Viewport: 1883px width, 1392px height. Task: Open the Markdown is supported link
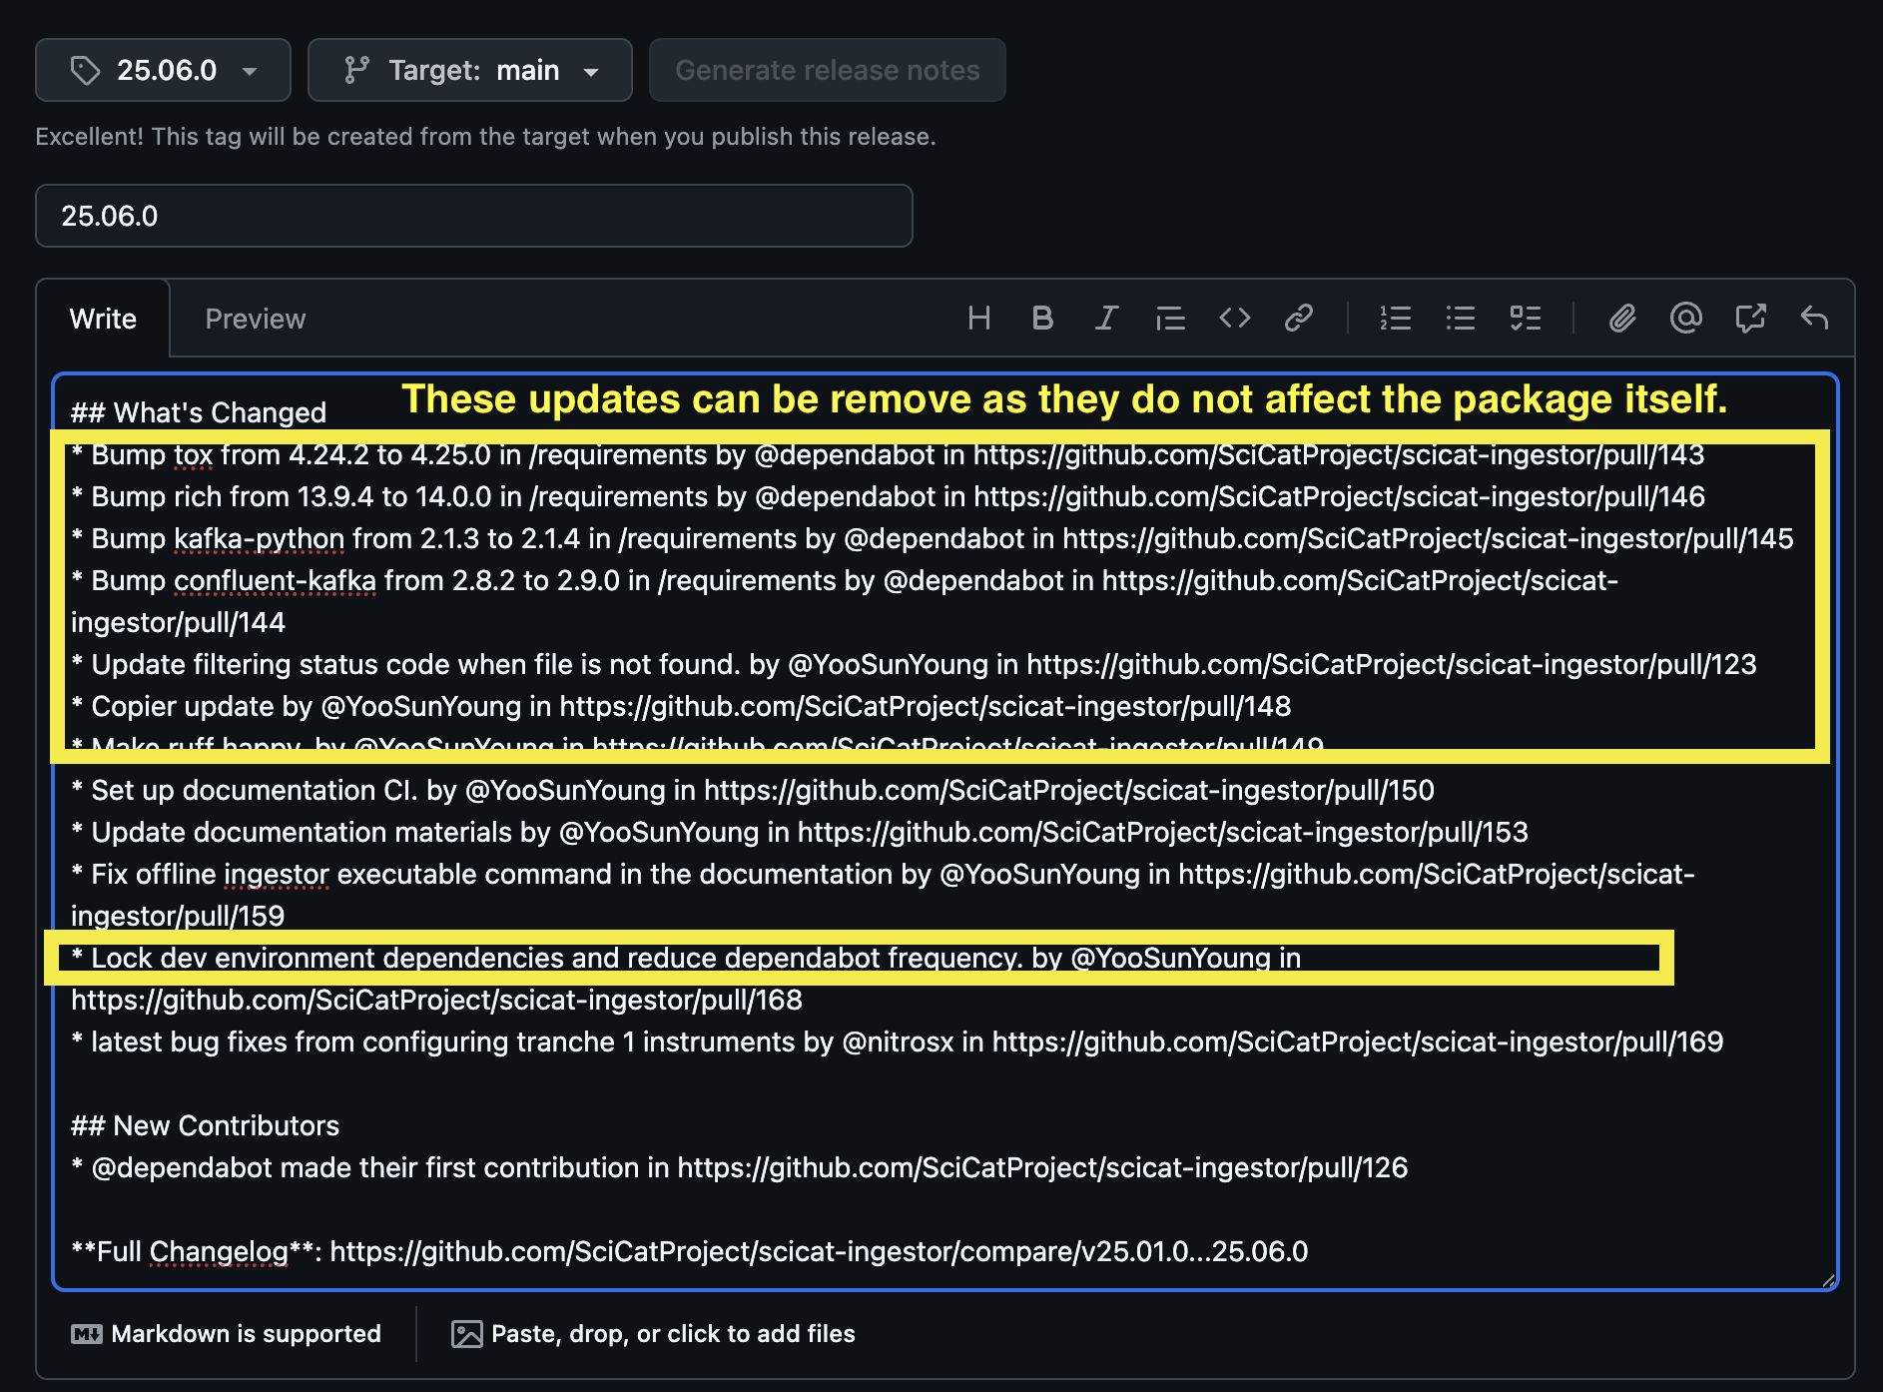click(x=227, y=1334)
